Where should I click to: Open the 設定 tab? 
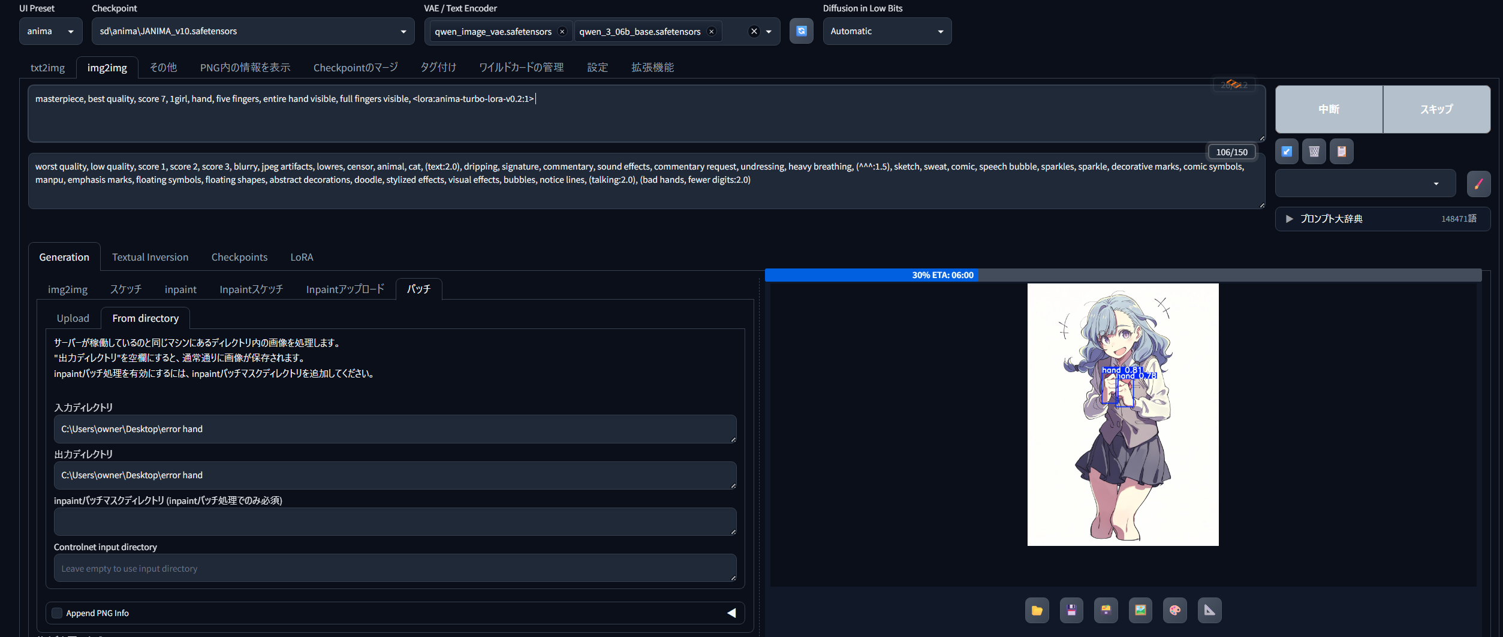coord(597,68)
